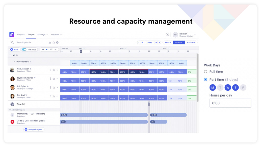Click the Today button
The width and height of the screenshot is (261, 147).
point(149,43)
